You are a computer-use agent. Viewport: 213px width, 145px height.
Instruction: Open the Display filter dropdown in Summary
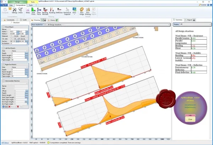[192, 25]
